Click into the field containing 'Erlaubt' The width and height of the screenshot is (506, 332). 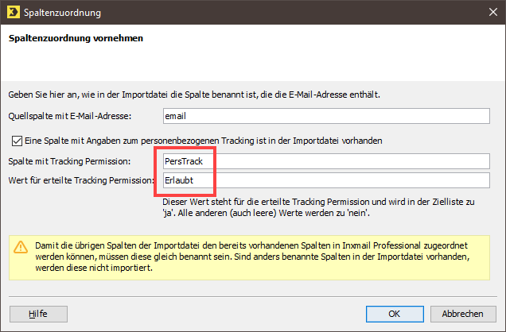pos(326,180)
